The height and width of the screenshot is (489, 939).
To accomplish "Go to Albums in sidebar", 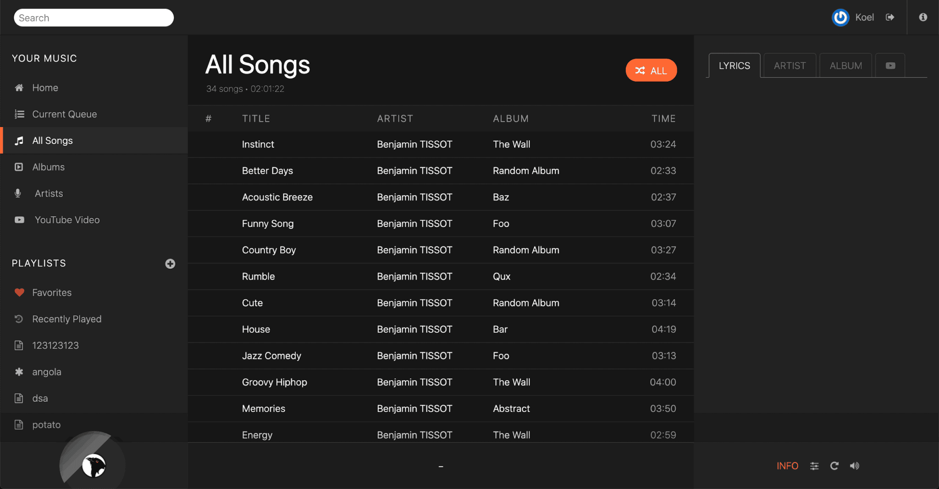I will [x=48, y=167].
